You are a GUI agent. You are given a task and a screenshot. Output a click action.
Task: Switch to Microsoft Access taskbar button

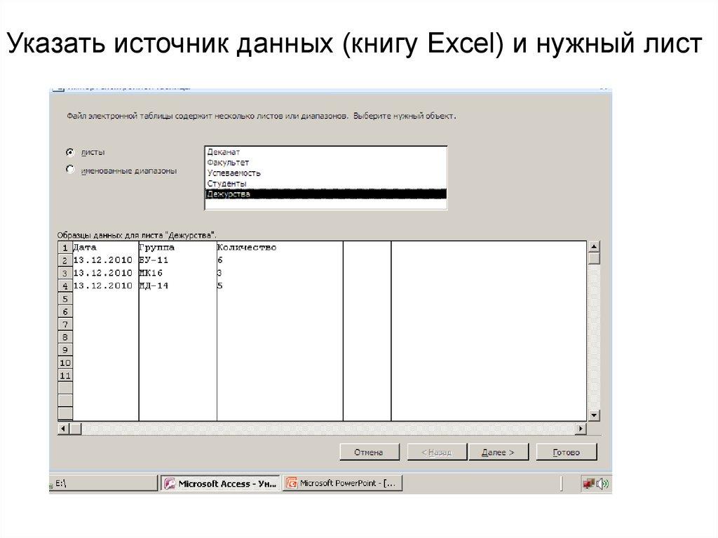coord(220,483)
